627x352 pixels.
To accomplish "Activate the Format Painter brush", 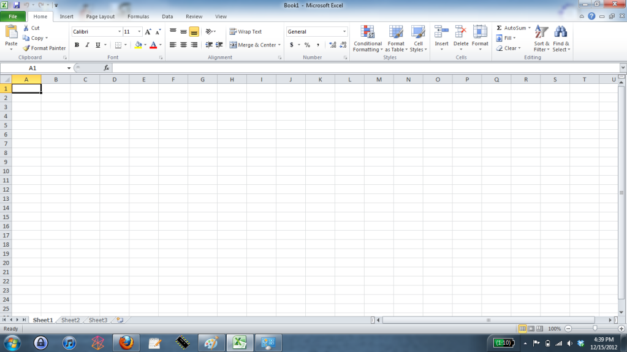I will coord(26,48).
